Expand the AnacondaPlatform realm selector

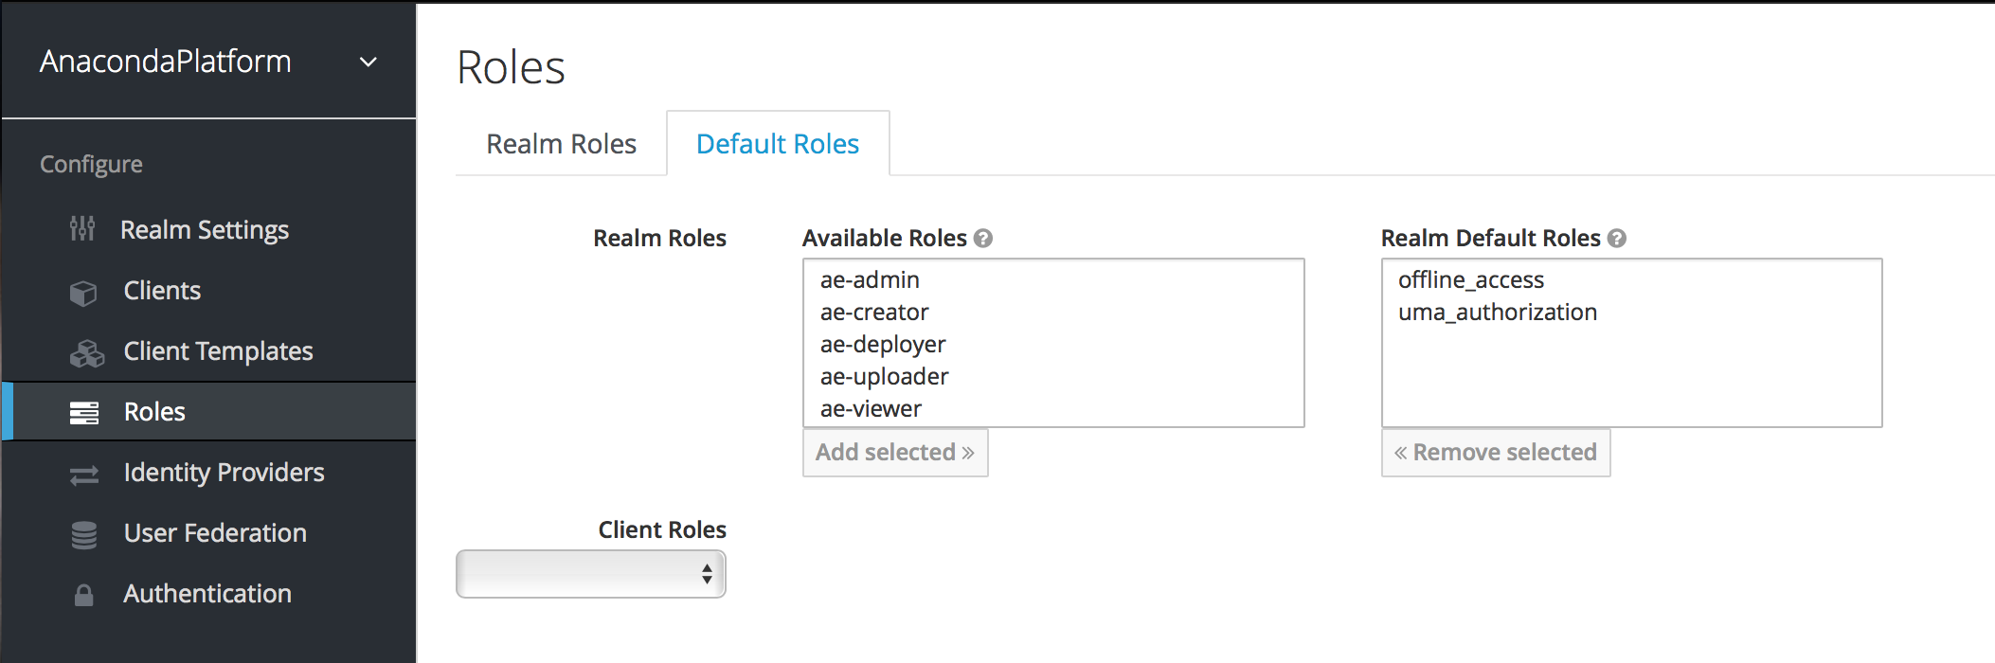[x=368, y=63]
